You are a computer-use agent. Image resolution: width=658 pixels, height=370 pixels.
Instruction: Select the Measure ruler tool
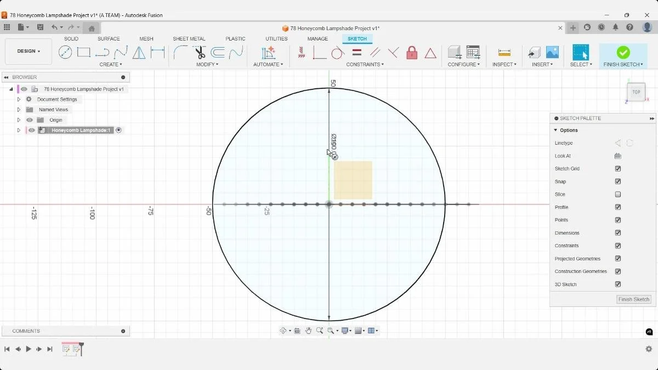[504, 53]
